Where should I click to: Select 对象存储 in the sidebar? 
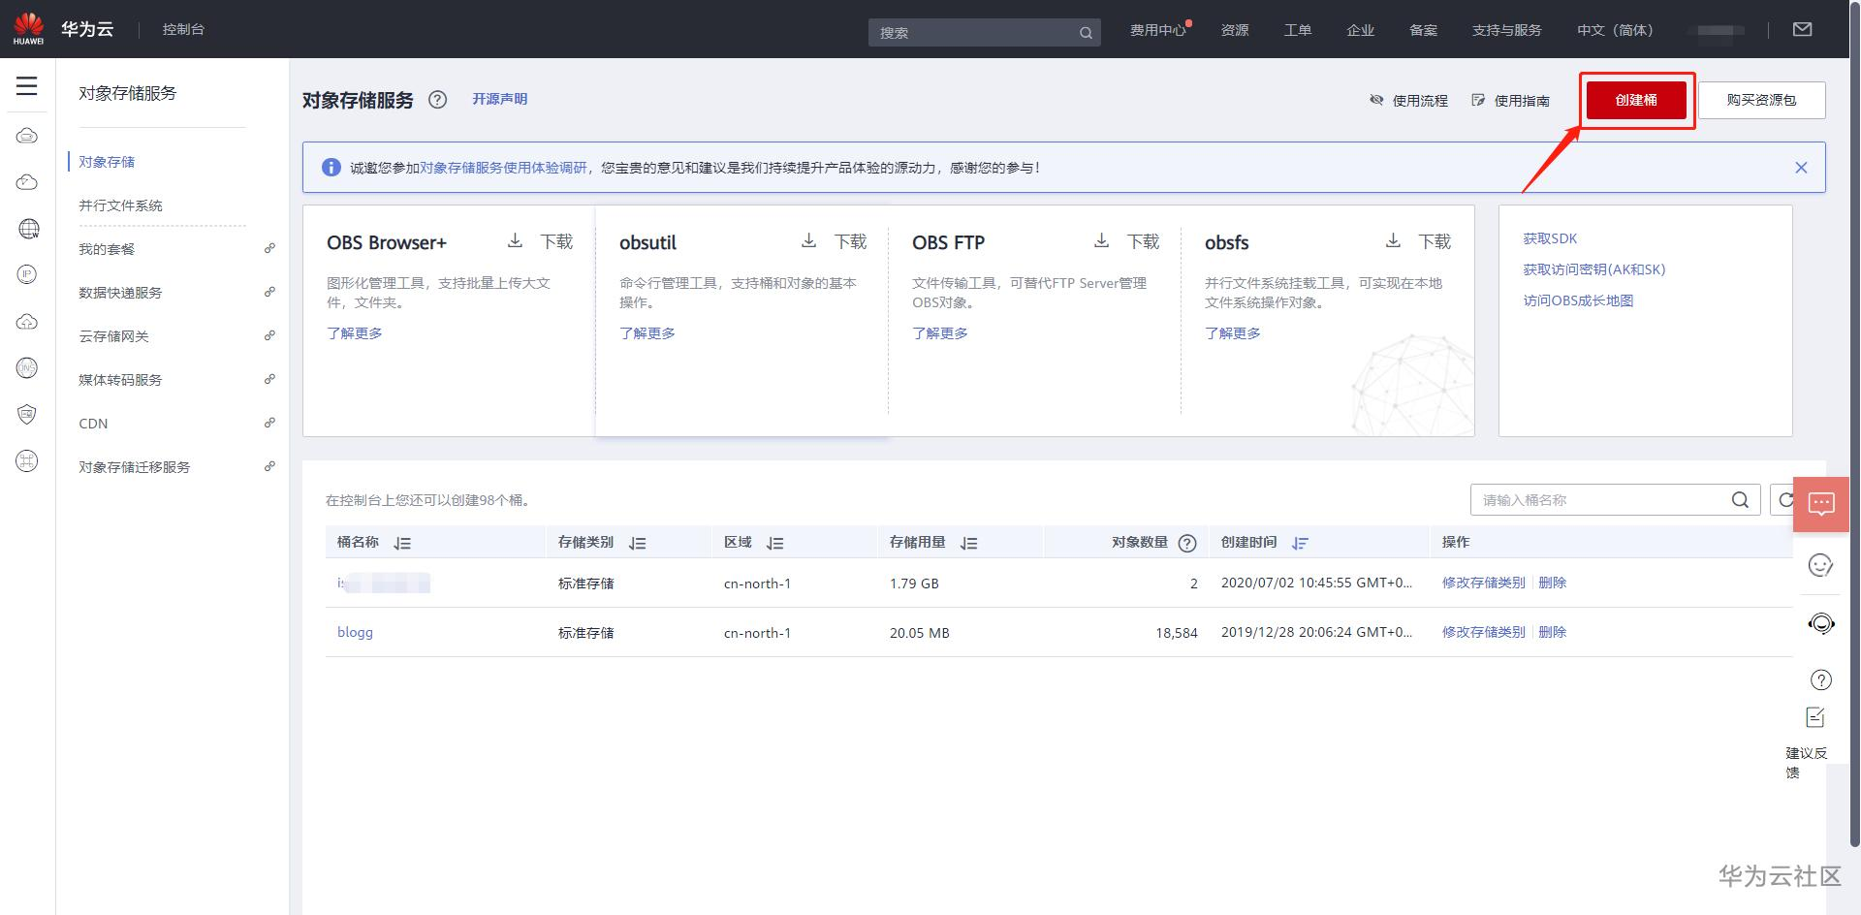(107, 162)
